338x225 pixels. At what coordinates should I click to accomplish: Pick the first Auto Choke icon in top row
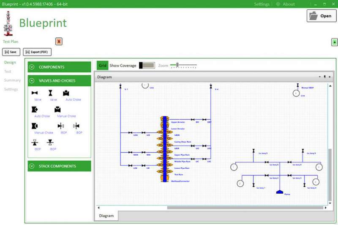pos(66,93)
